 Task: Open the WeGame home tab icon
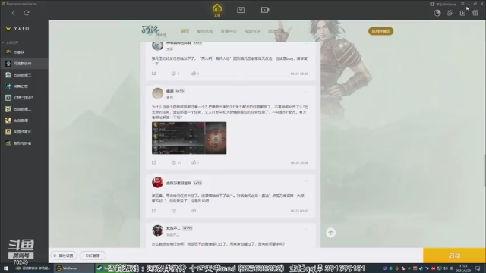click(217, 10)
